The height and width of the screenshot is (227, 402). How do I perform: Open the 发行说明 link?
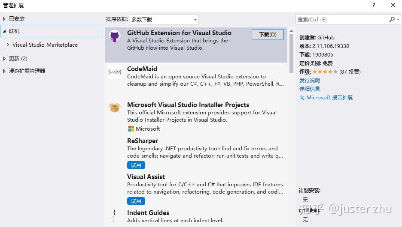(x=310, y=81)
